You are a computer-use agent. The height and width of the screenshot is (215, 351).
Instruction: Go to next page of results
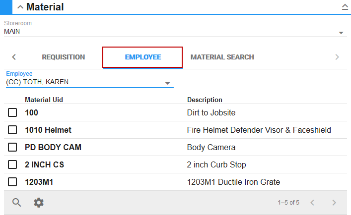(x=334, y=202)
